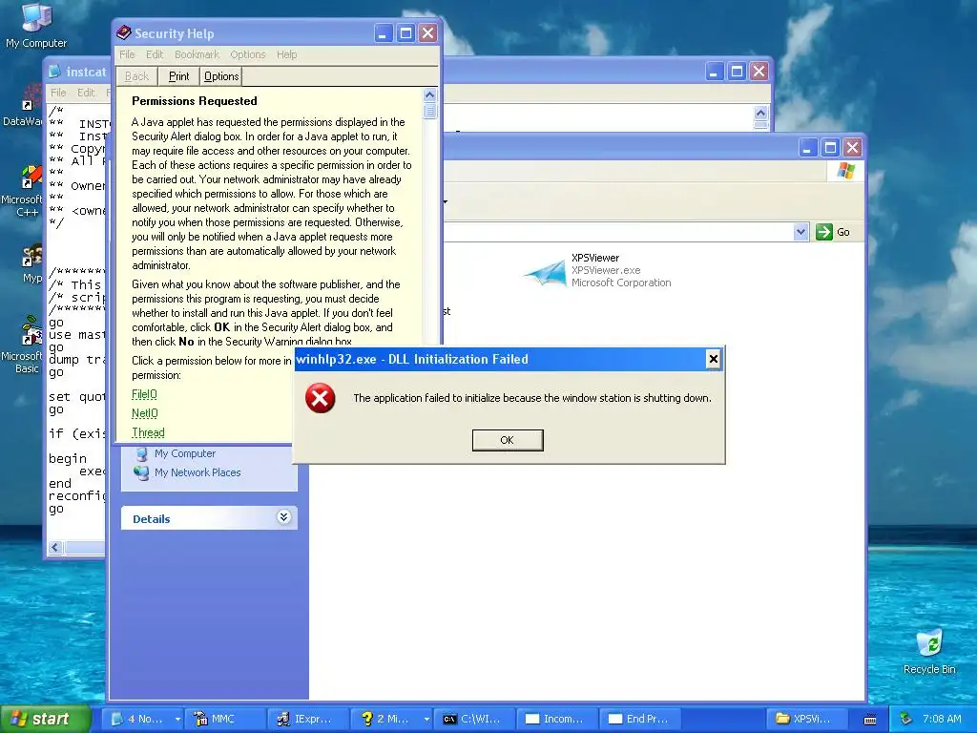Viewport: 977px width, 733px height.
Task: Click the Windows flag logo in Explorer
Action: coord(845,170)
